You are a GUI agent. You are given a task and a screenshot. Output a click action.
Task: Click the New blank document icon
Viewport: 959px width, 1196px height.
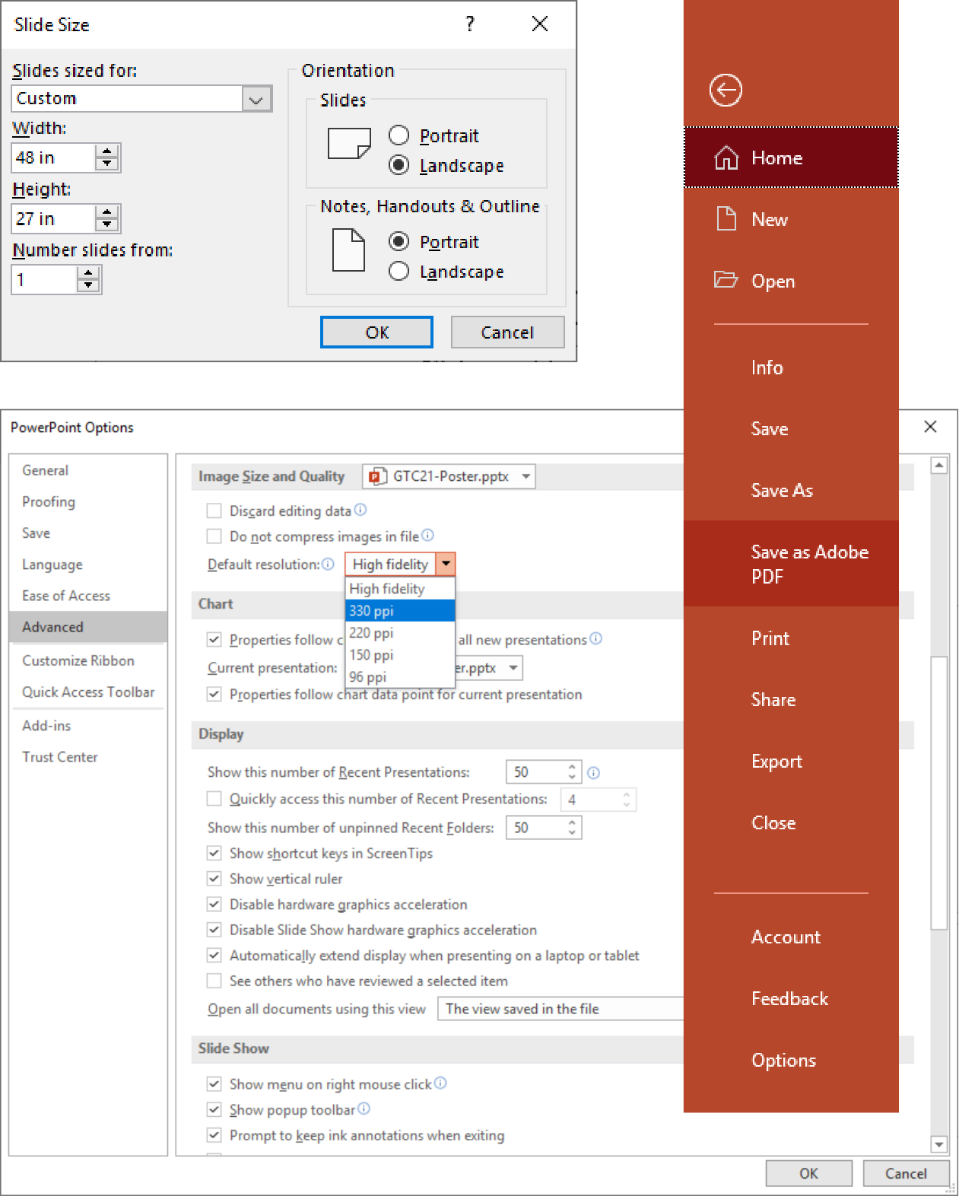pyautogui.click(x=726, y=219)
